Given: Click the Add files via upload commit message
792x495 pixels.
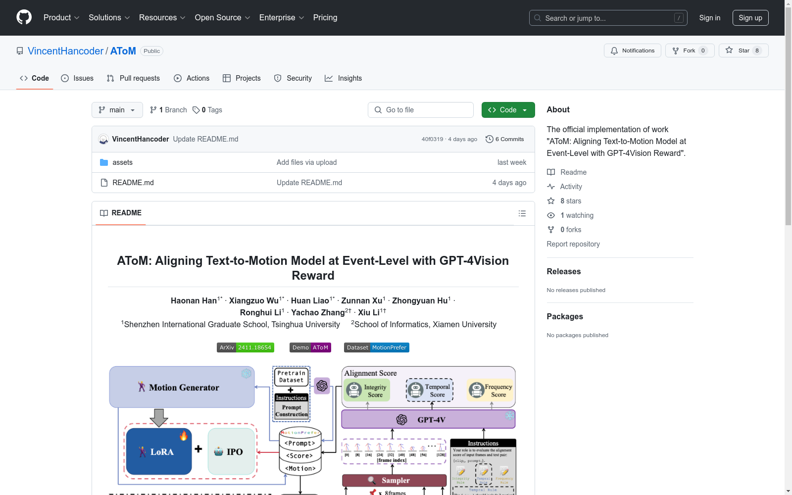Looking at the screenshot, I should [x=306, y=162].
